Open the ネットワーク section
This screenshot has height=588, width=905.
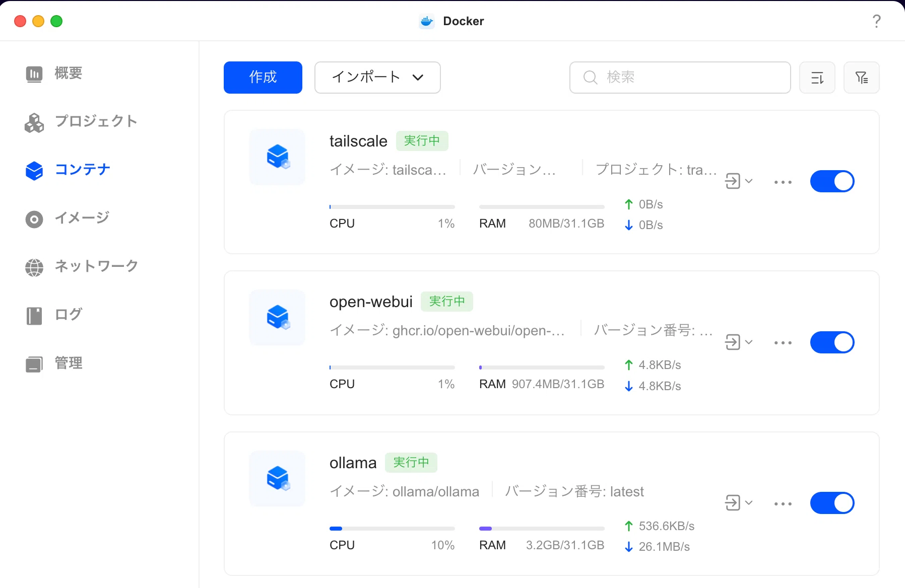(x=81, y=266)
